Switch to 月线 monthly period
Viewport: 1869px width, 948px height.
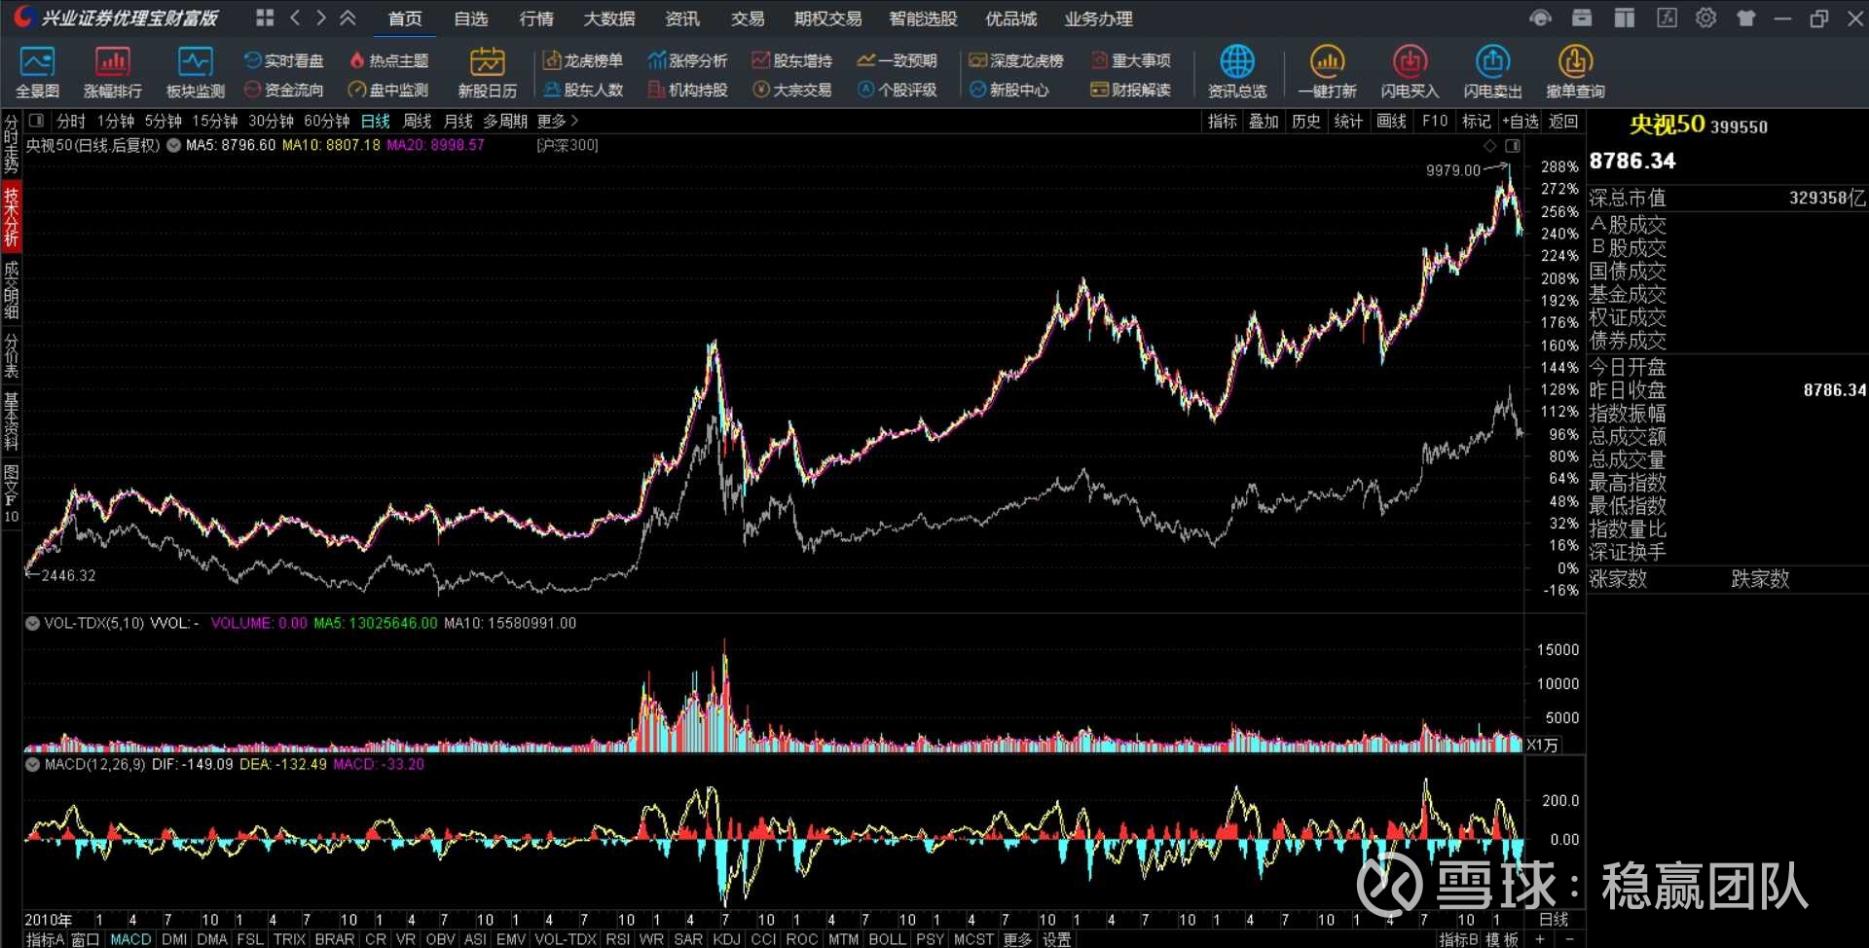tap(458, 121)
